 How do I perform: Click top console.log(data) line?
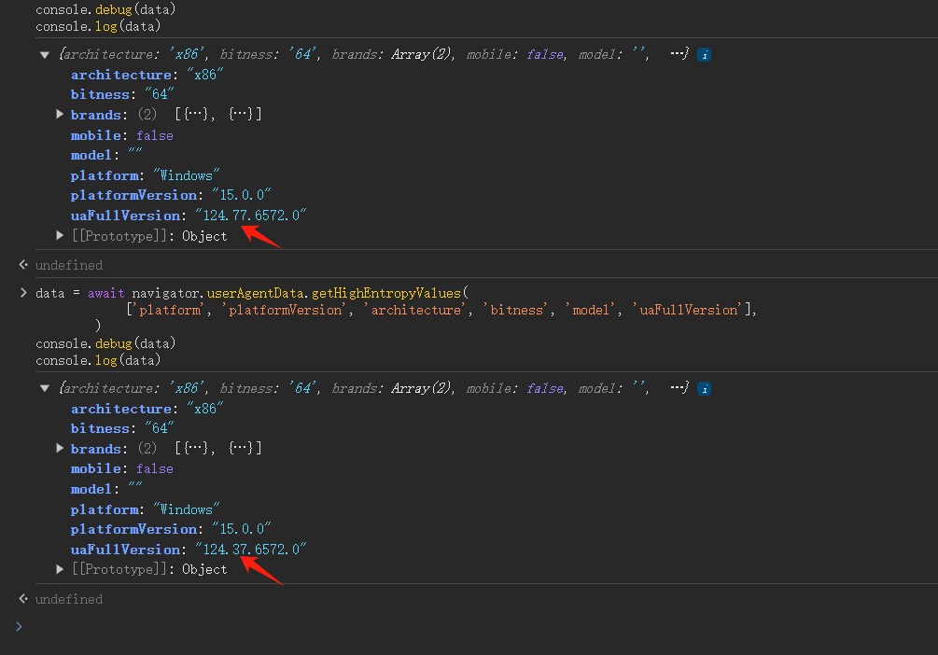click(x=98, y=26)
